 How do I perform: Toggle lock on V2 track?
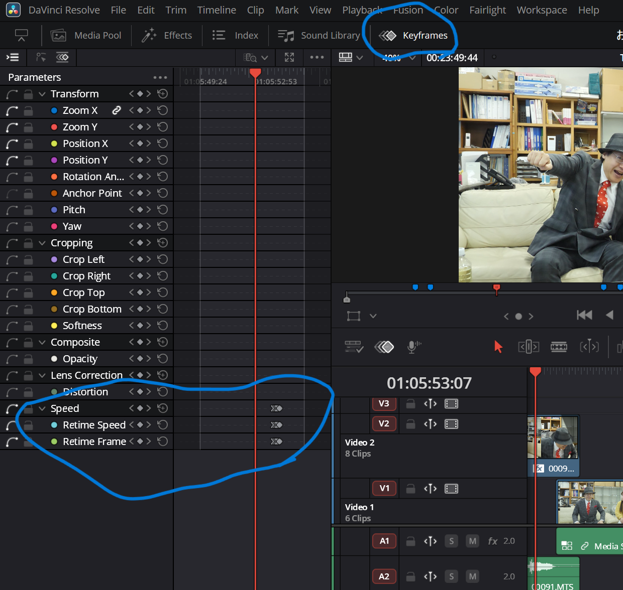pos(410,424)
